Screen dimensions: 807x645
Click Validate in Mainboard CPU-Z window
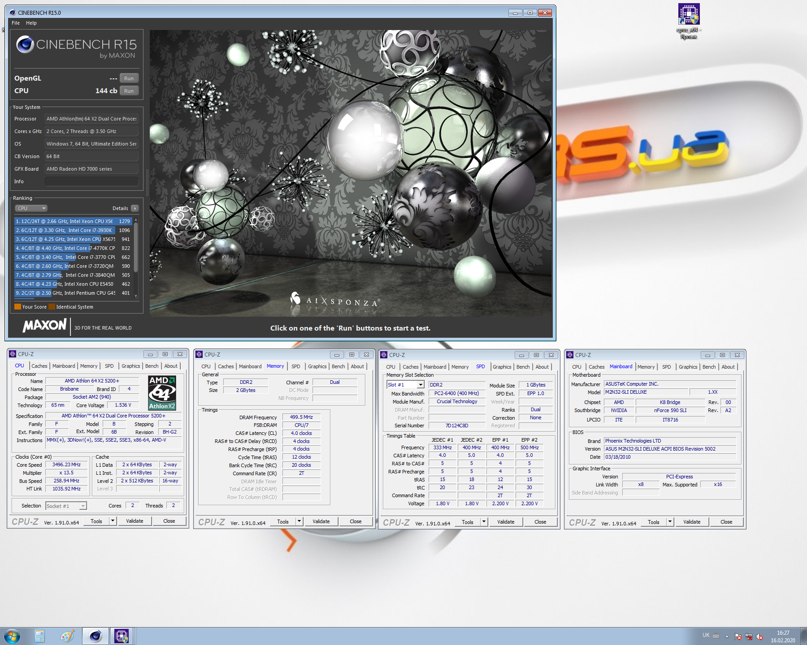pyautogui.click(x=692, y=522)
